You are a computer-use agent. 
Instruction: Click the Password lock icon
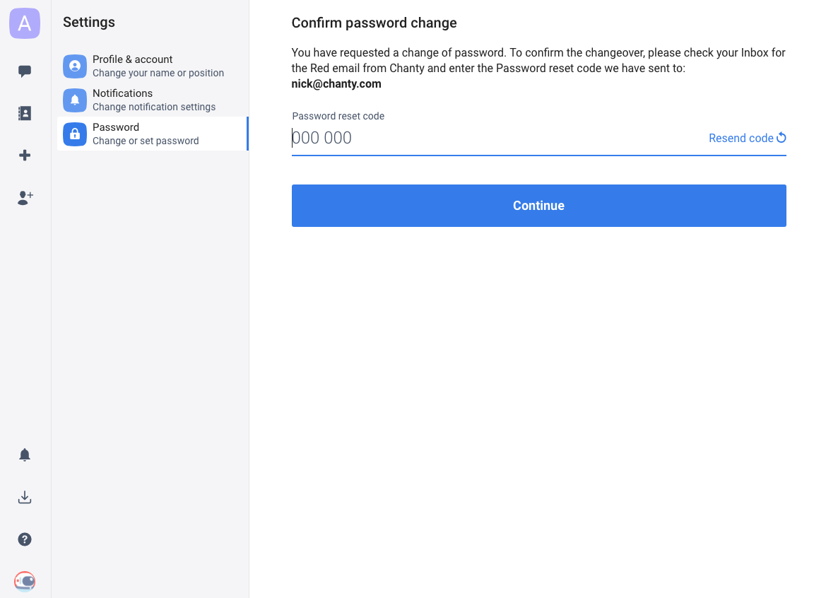75,134
